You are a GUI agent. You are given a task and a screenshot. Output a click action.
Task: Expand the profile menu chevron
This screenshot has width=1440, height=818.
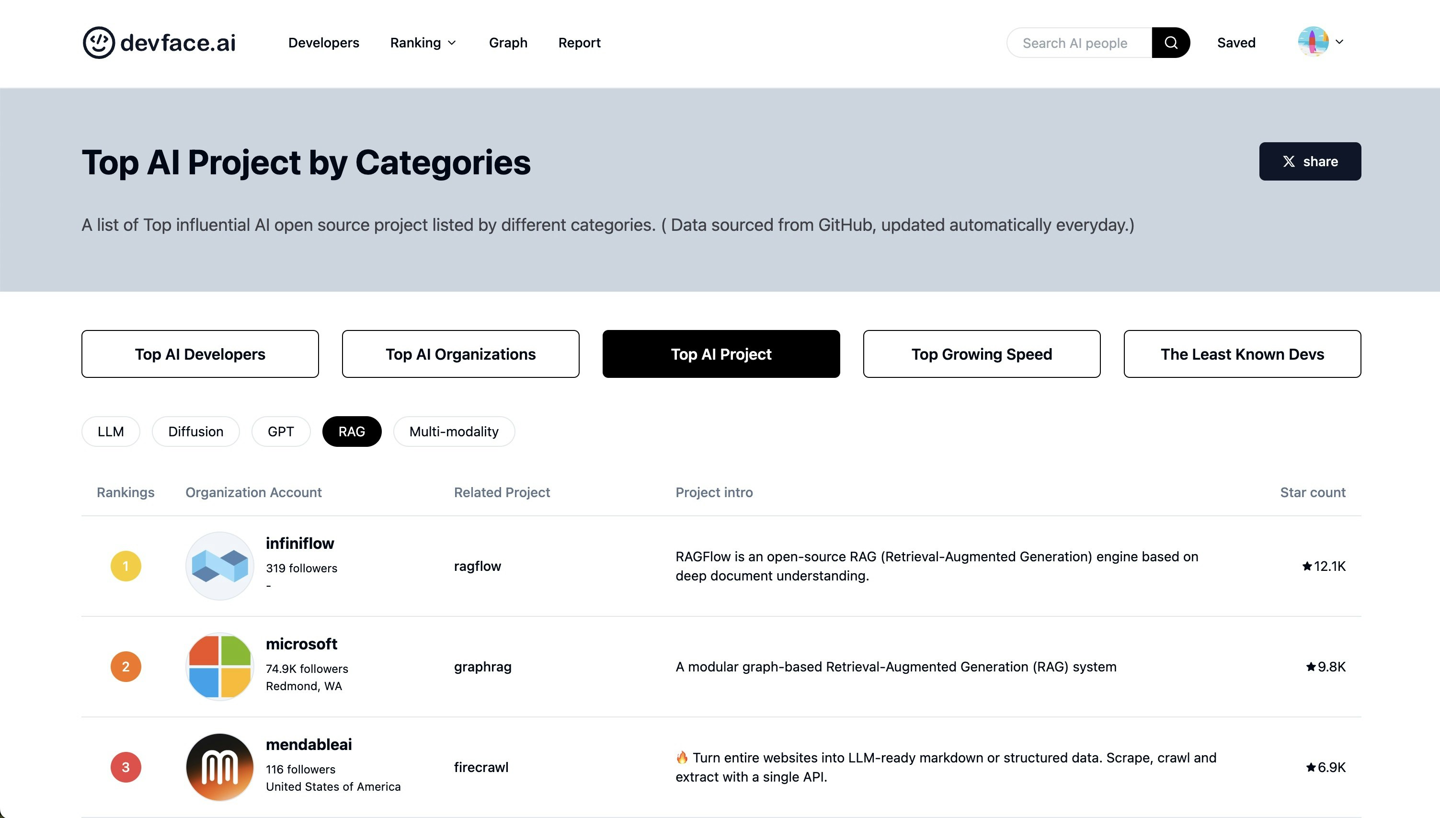pos(1339,42)
